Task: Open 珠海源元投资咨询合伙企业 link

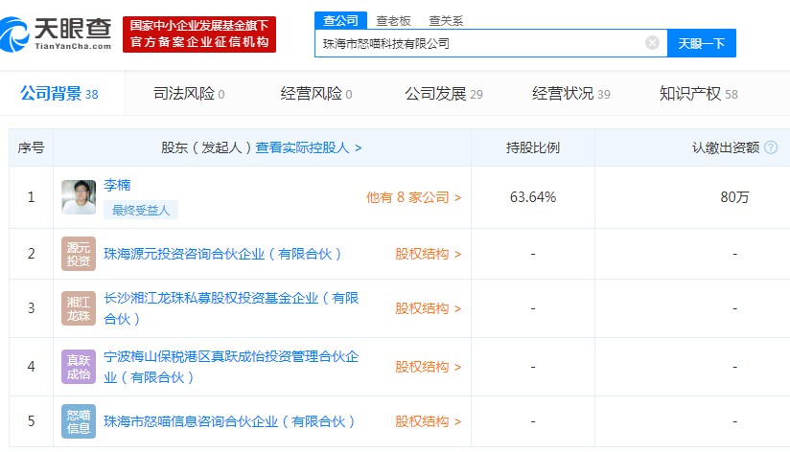Action: (x=222, y=254)
